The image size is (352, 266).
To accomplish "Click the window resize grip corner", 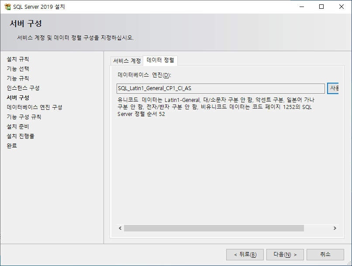I will click(x=349, y=263).
